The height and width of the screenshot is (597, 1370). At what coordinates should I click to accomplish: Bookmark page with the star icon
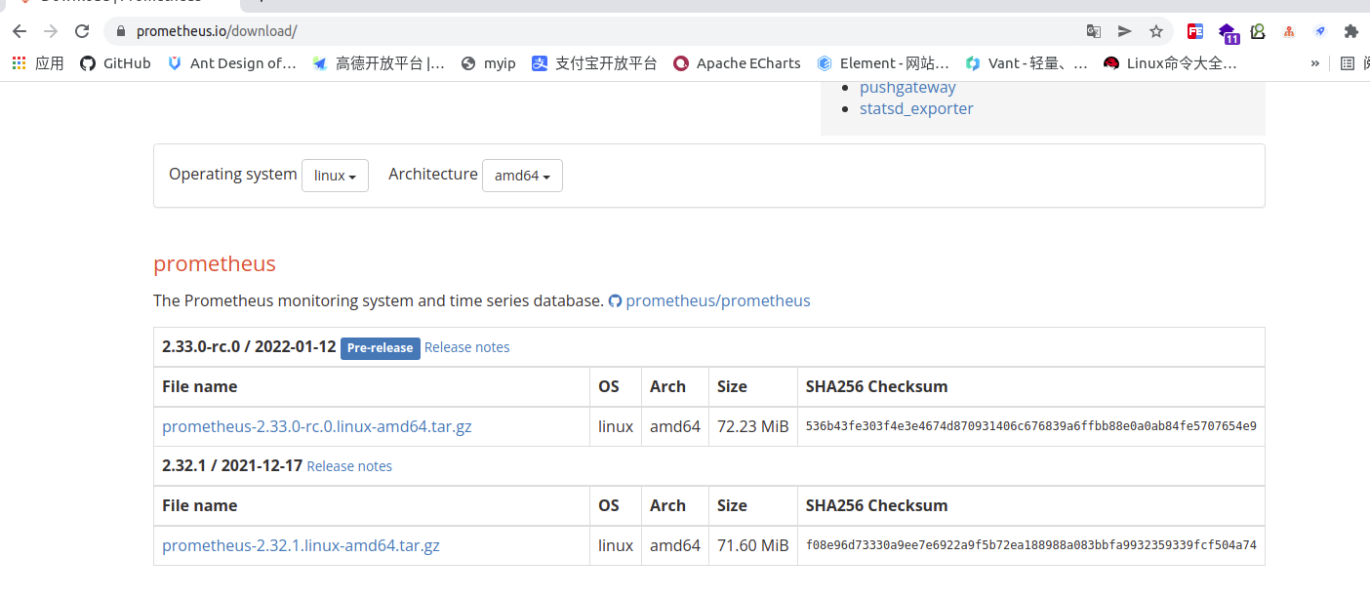(x=1156, y=31)
